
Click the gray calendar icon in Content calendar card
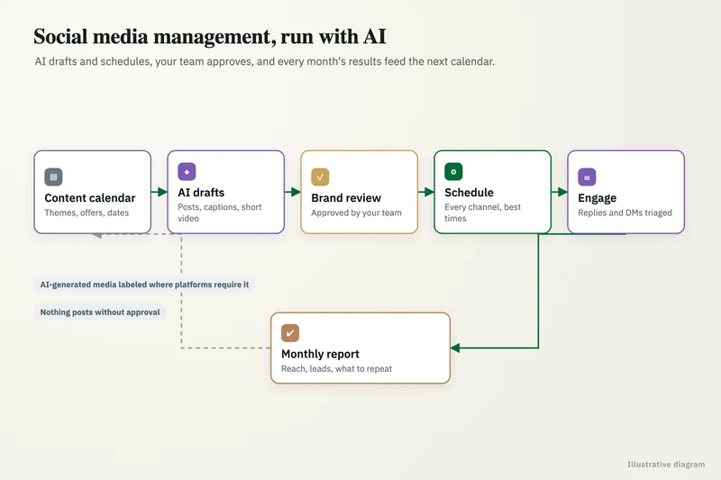(53, 177)
